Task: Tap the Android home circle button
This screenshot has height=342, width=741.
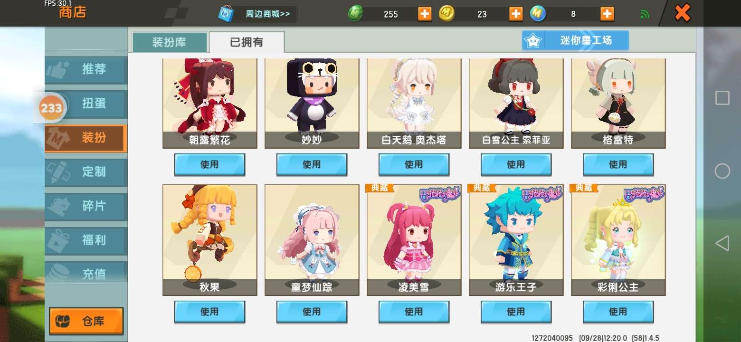Action: tap(722, 171)
